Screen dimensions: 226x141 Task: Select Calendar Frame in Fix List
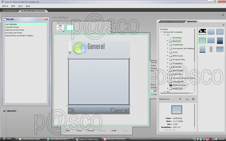(x=12, y=27)
